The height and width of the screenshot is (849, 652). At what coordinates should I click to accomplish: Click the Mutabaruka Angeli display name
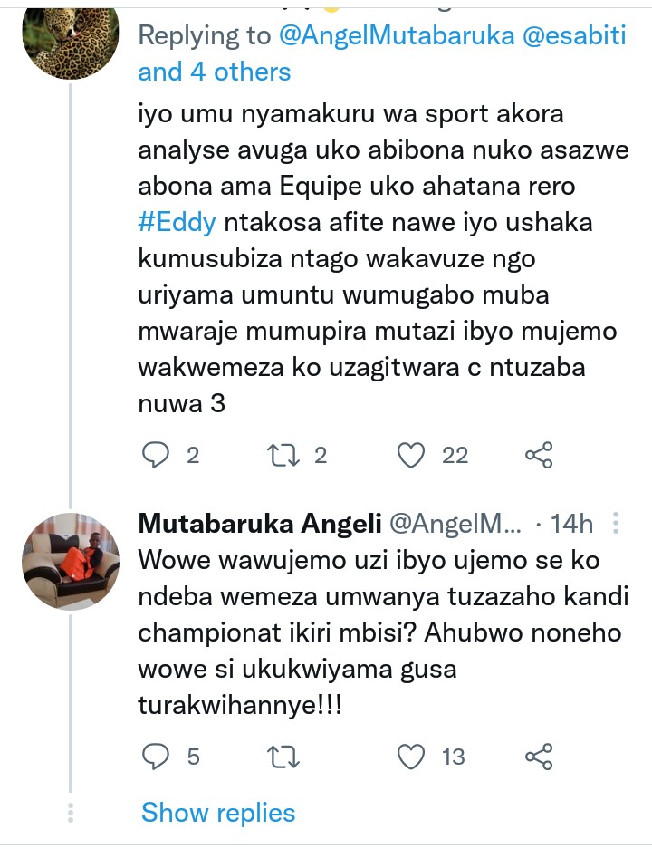point(259,524)
